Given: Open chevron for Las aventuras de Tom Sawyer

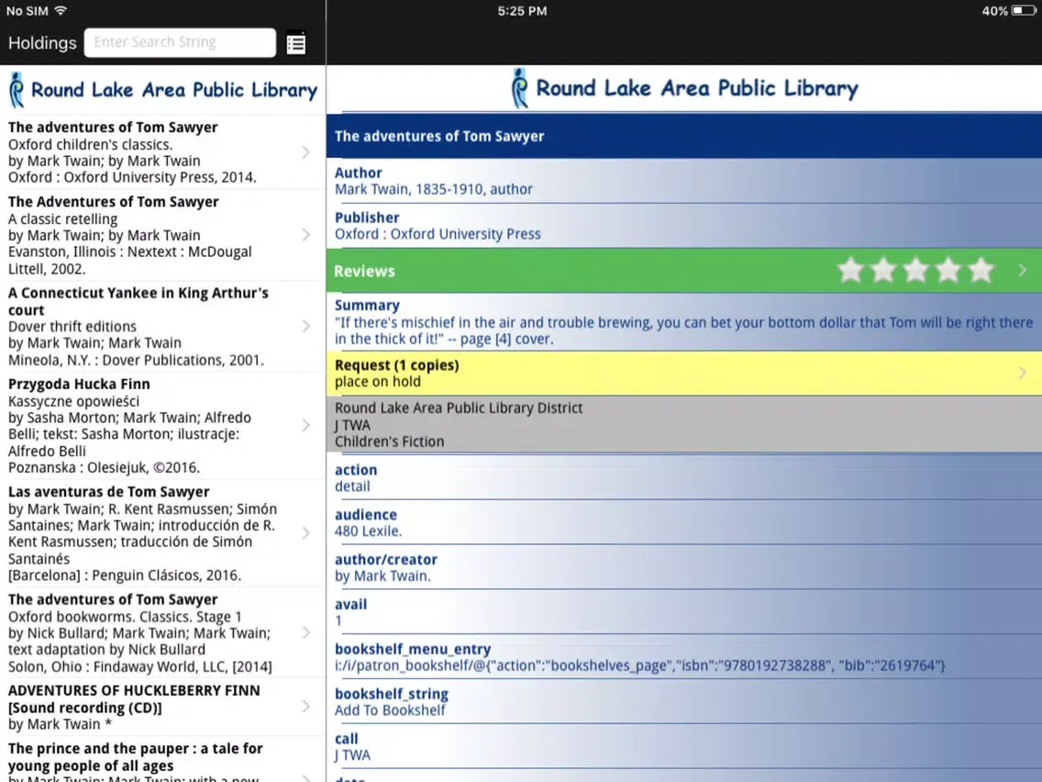Looking at the screenshot, I should [x=305, y=532].
